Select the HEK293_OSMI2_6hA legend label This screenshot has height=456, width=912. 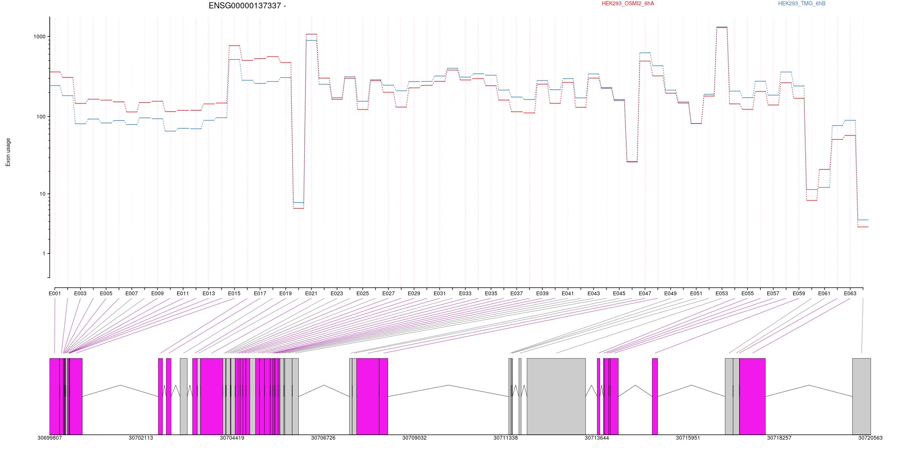point(628,4)
